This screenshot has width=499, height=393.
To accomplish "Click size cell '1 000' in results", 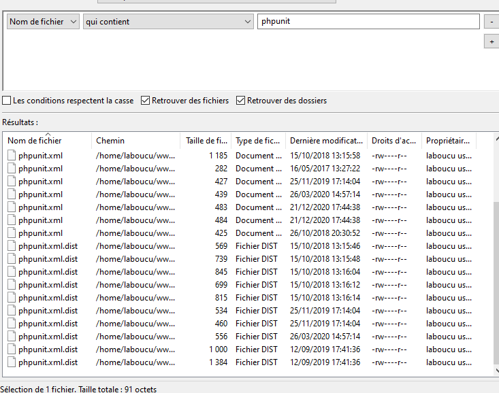I will coord(219,349).
